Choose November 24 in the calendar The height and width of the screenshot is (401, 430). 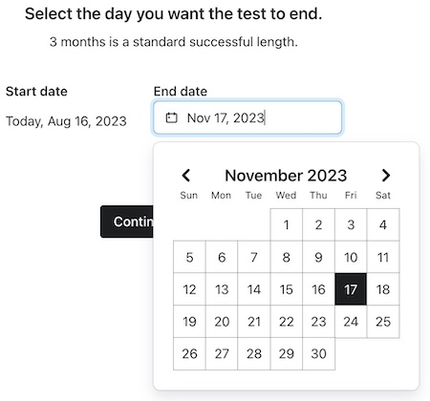[351, 322]
